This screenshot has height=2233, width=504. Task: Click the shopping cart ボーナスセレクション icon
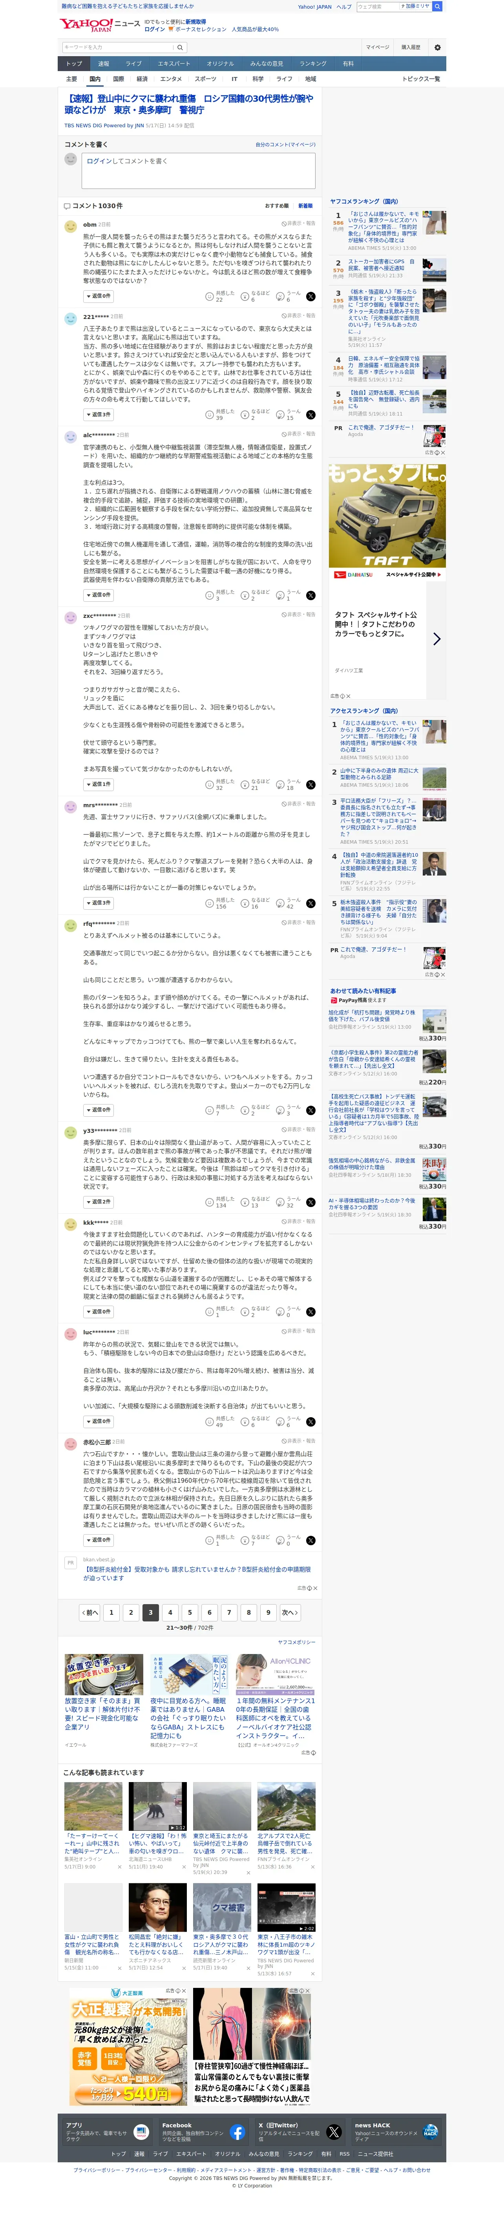pos(172,29)
